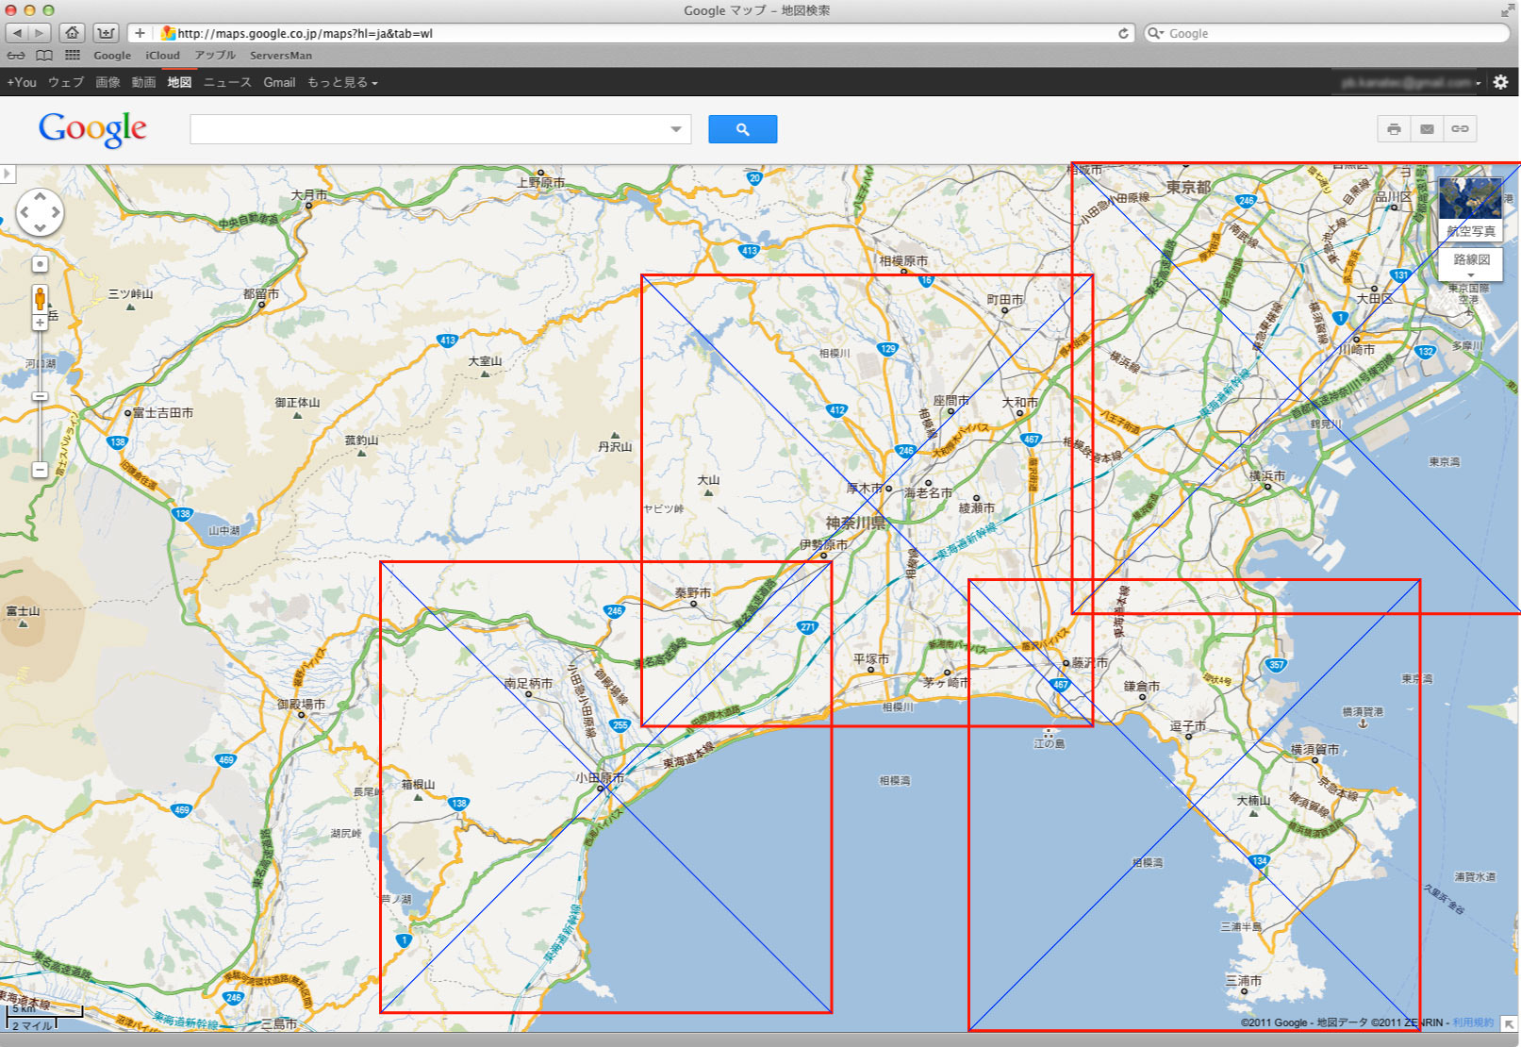This screenshot has height=1047, width=1521.
Task: Get map link via chain icon
Action: [x=1460, y=129]
